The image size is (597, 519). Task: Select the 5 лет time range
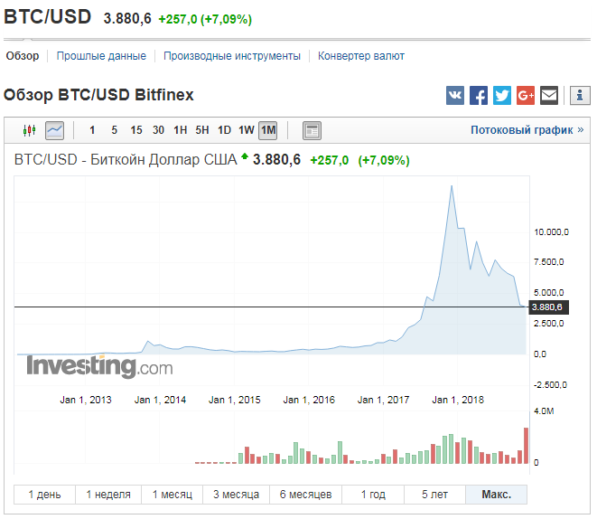[434, 495]
